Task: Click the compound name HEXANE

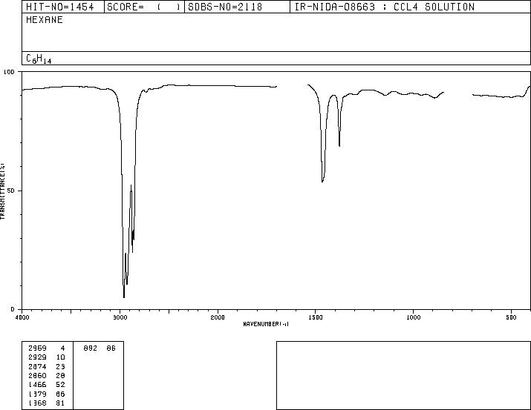Action: point(45,20)
